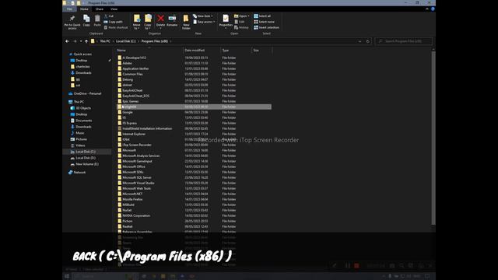
Task: Click the Copy icon in Clipboard group
Action: click(86, 21)
